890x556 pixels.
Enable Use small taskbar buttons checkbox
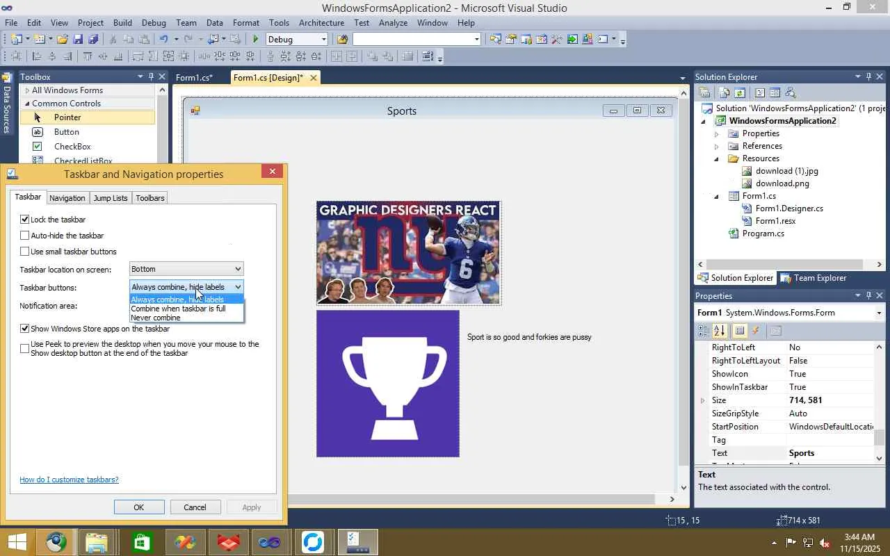(25, 252)
